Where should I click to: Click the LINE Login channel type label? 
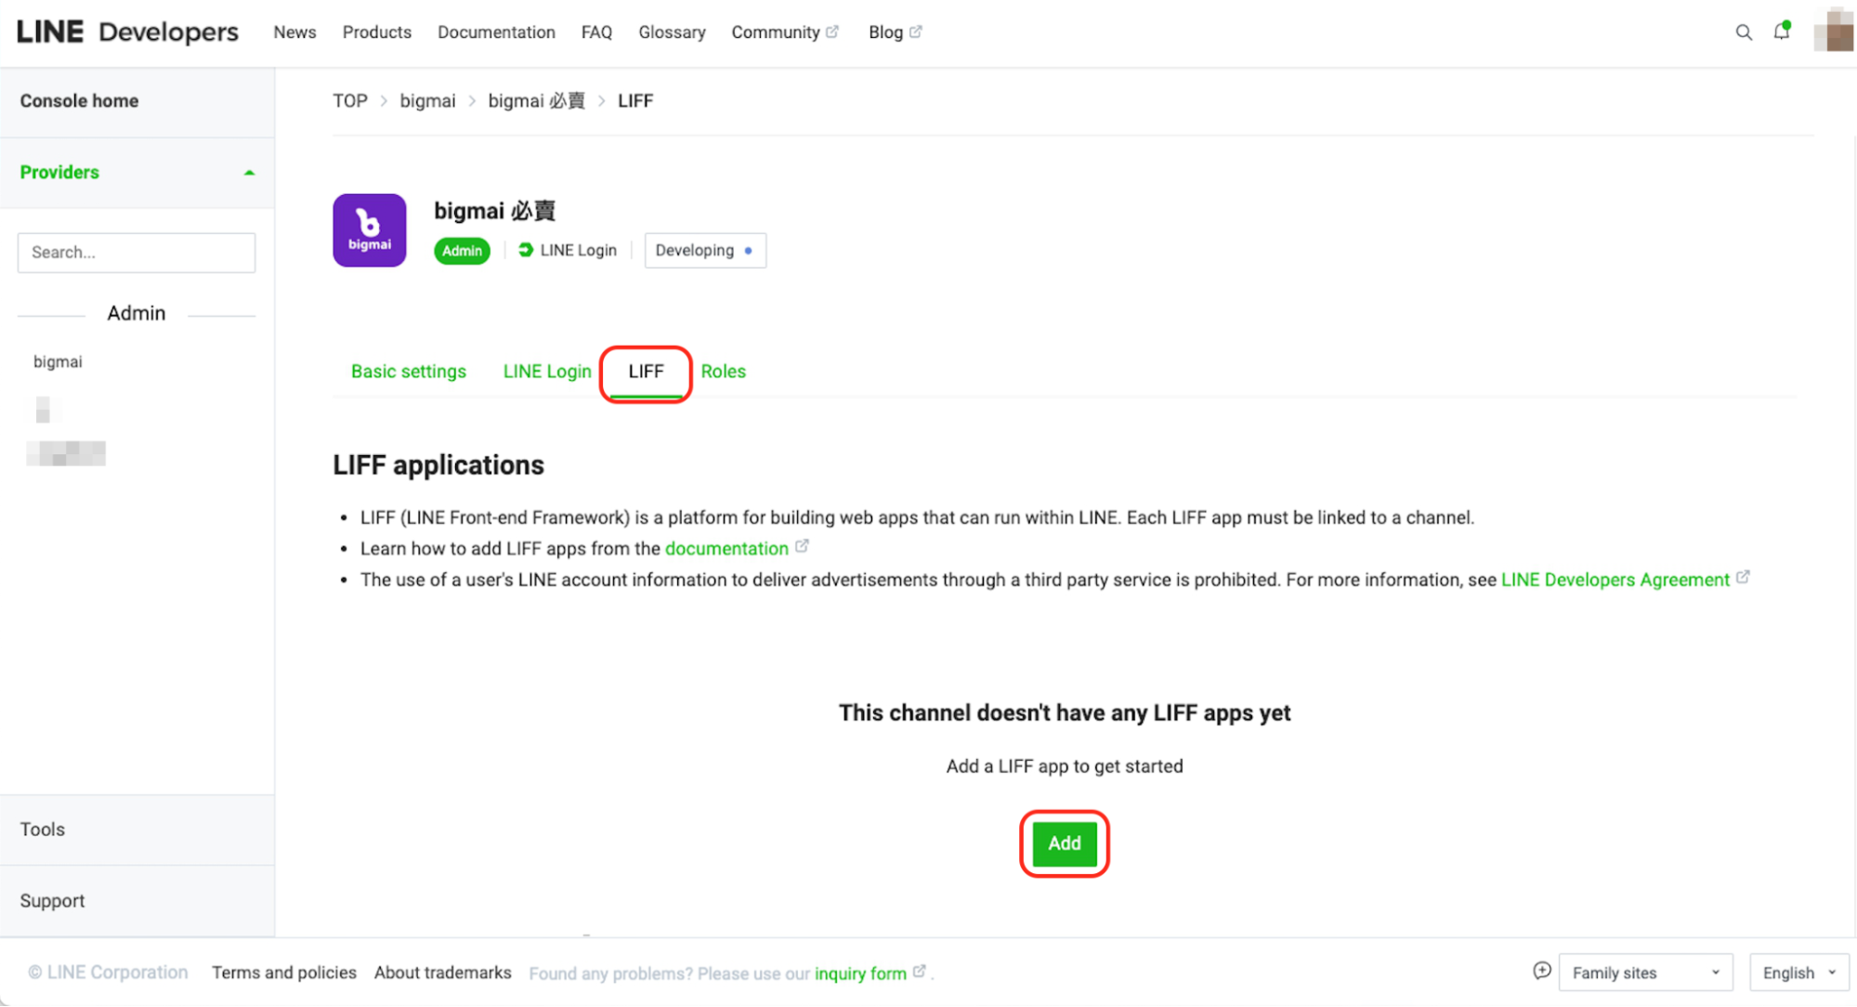pos(568,250)
